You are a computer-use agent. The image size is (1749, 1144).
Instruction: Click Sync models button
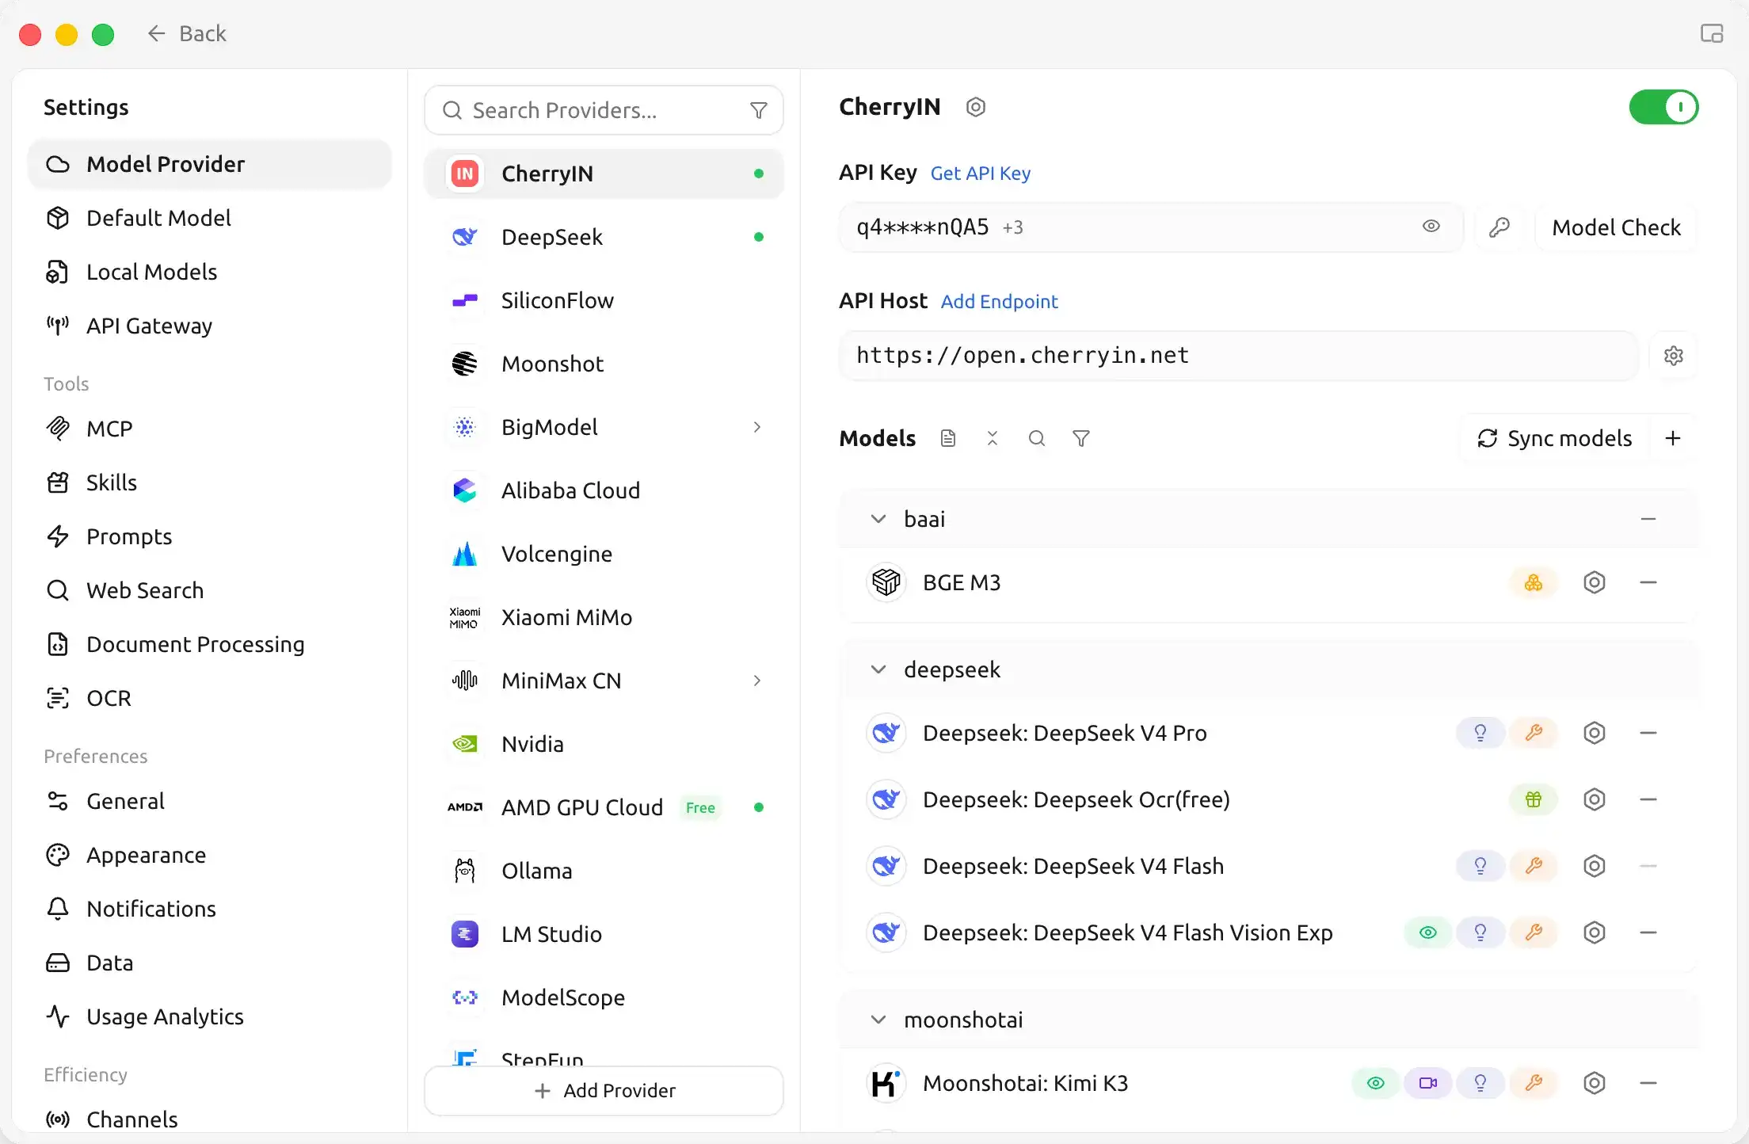pos(1555,438)
